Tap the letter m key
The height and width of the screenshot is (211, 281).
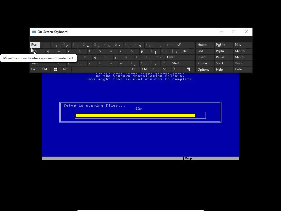[124, 63]
